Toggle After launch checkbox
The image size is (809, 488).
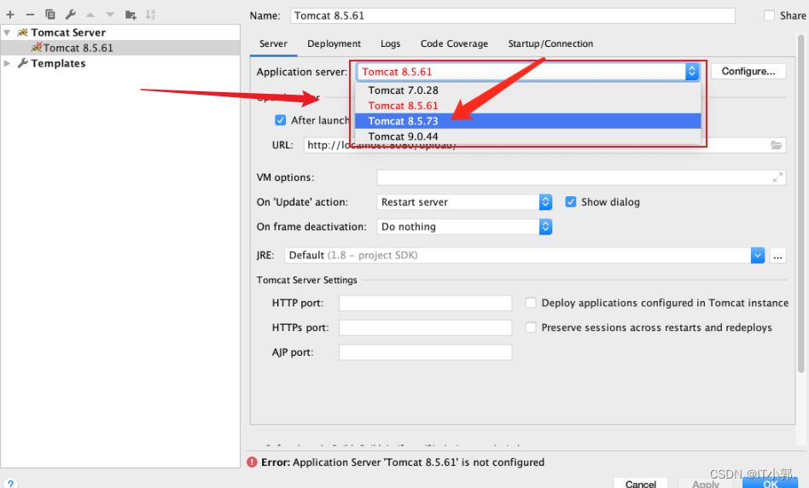point(280,120)
